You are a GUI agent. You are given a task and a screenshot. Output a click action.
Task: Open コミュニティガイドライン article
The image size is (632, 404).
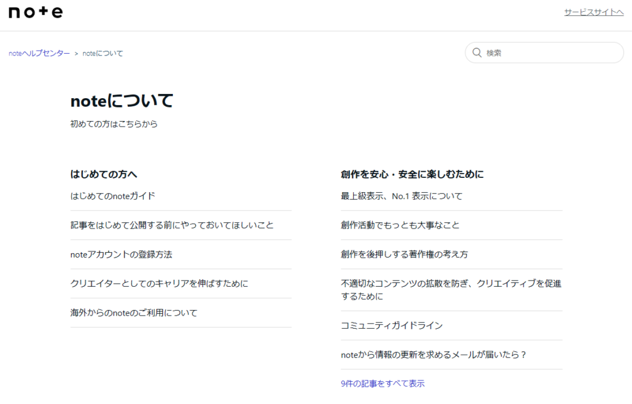pos(392,326)
